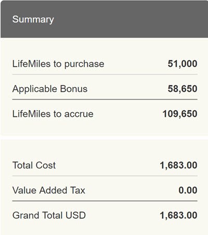
Task: Click the 109,650 accrue total
Action: [180, 114]
